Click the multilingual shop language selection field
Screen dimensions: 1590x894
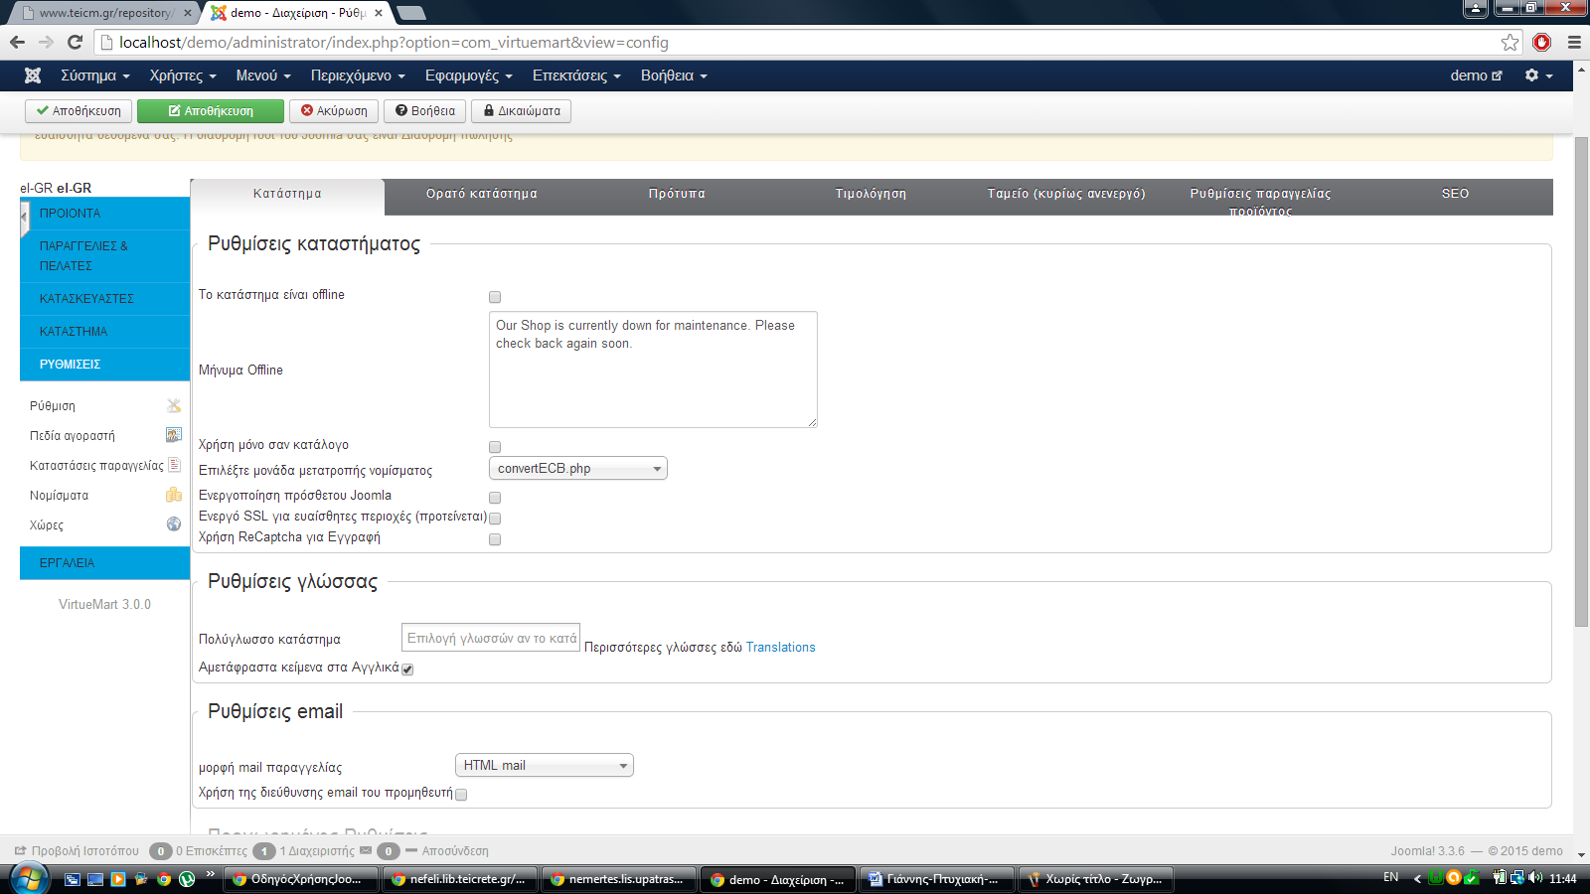click(491, 638)
